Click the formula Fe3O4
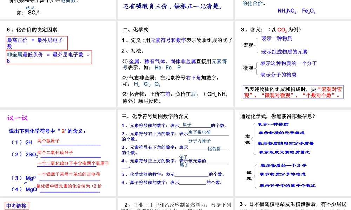This screenshot has height=210, width=351. coord(309,11)
